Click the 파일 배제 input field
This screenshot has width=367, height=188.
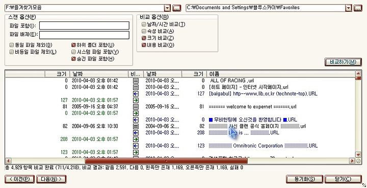[x=84, y=35]
